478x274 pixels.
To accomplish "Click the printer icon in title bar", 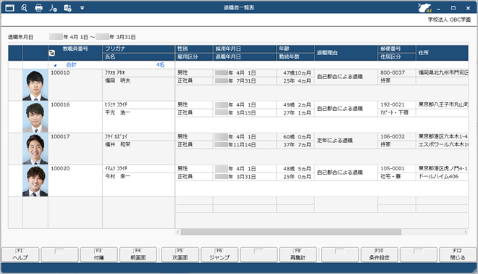I will click(38, 8).
